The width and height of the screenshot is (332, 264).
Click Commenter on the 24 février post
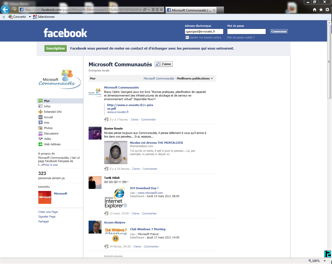coord(151,246)
